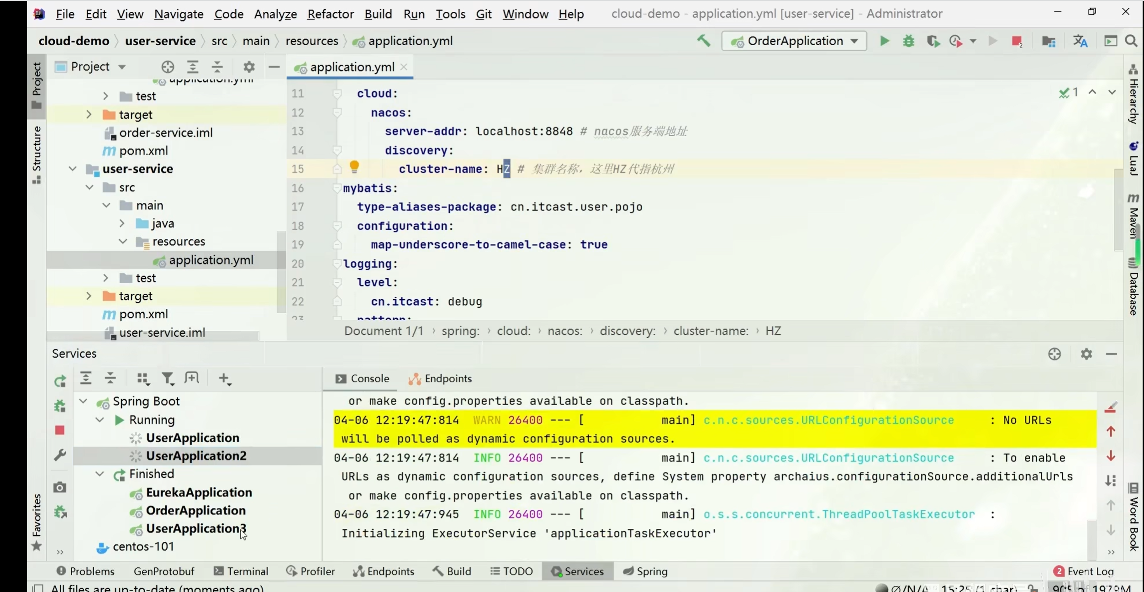Open the OrderApplication run configuration dropdown

794,41
